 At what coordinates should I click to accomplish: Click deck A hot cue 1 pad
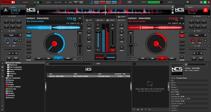7,21
